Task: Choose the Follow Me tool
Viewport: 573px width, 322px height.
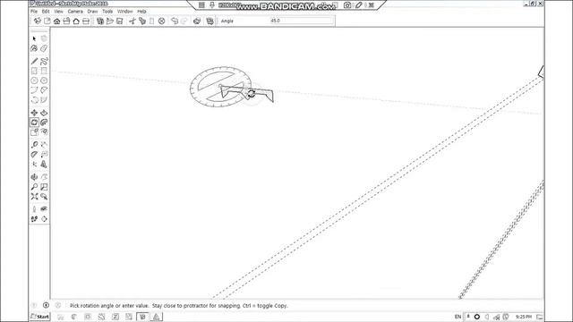Action: point(44,123)
